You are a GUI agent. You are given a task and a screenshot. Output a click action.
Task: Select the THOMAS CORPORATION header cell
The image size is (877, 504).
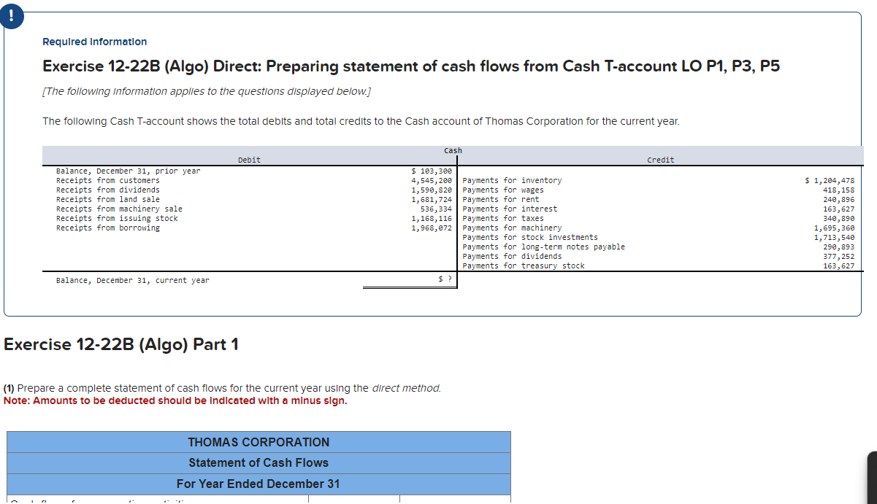(x=258, y=442)
